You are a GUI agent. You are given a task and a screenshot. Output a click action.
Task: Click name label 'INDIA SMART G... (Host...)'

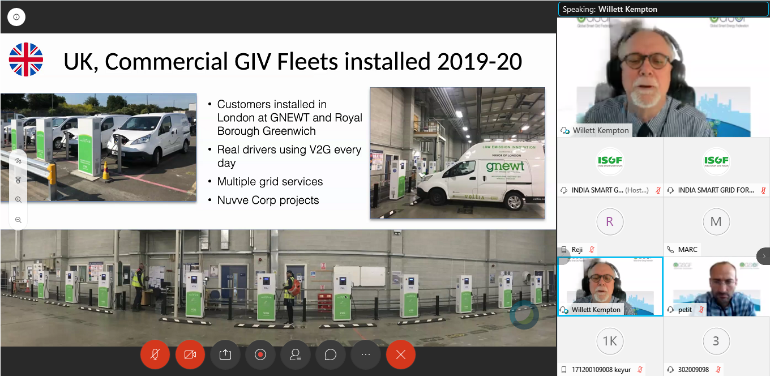[610, 190]
